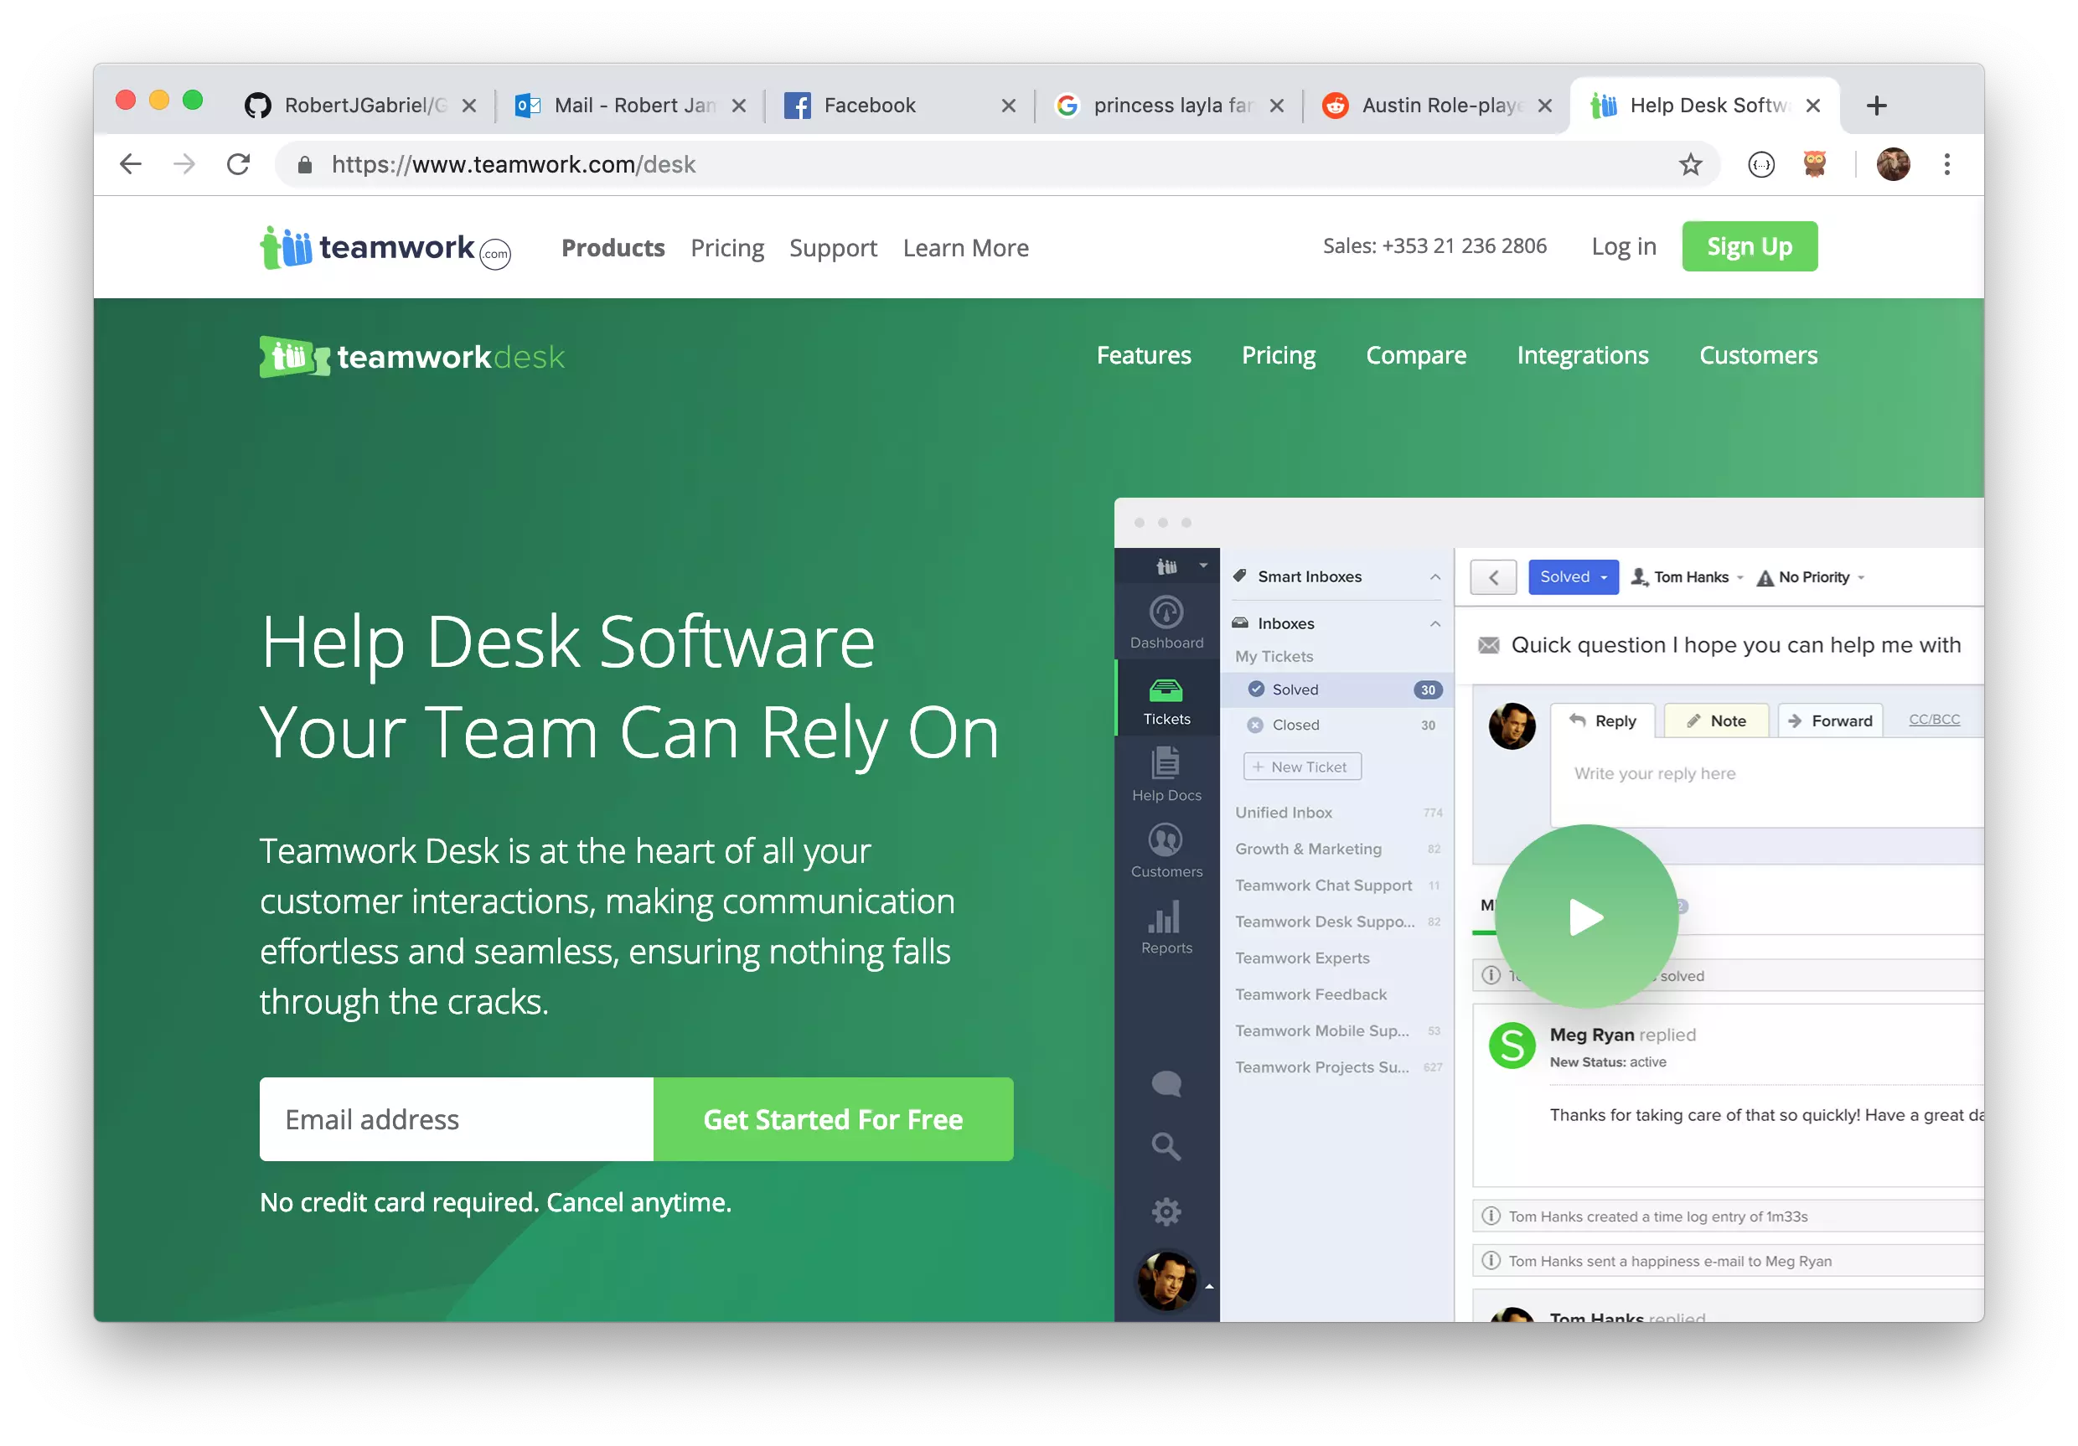Open Customers icon in the dark sidebar
The height and width of the screenshot is (1446, 2078).
click(1166, 850)
